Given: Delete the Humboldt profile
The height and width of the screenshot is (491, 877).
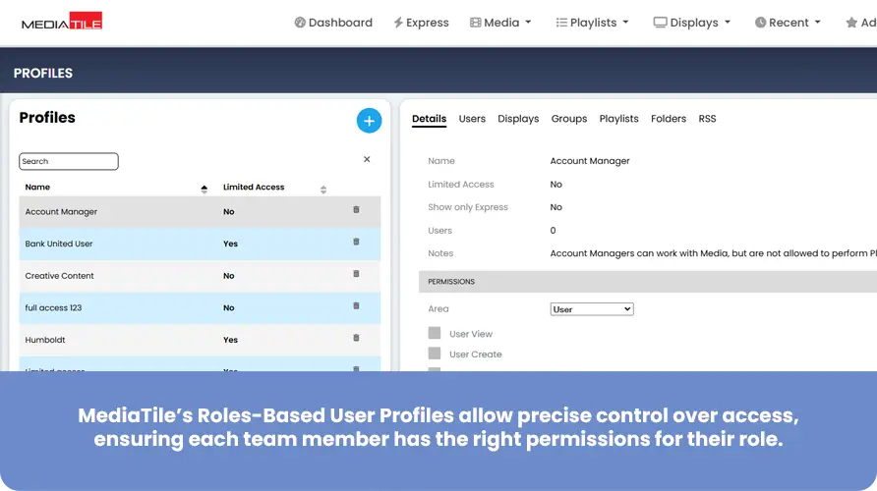Looking at the screenshot, I should 356,338.
